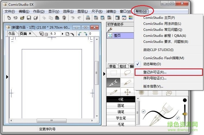Select the 学生笔 pen preset
The width and height of the screenshot is (204, 135).
click(x=121, y=118)
